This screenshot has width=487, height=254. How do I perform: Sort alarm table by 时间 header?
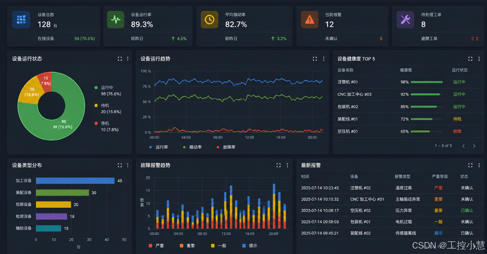pos(305,176)
